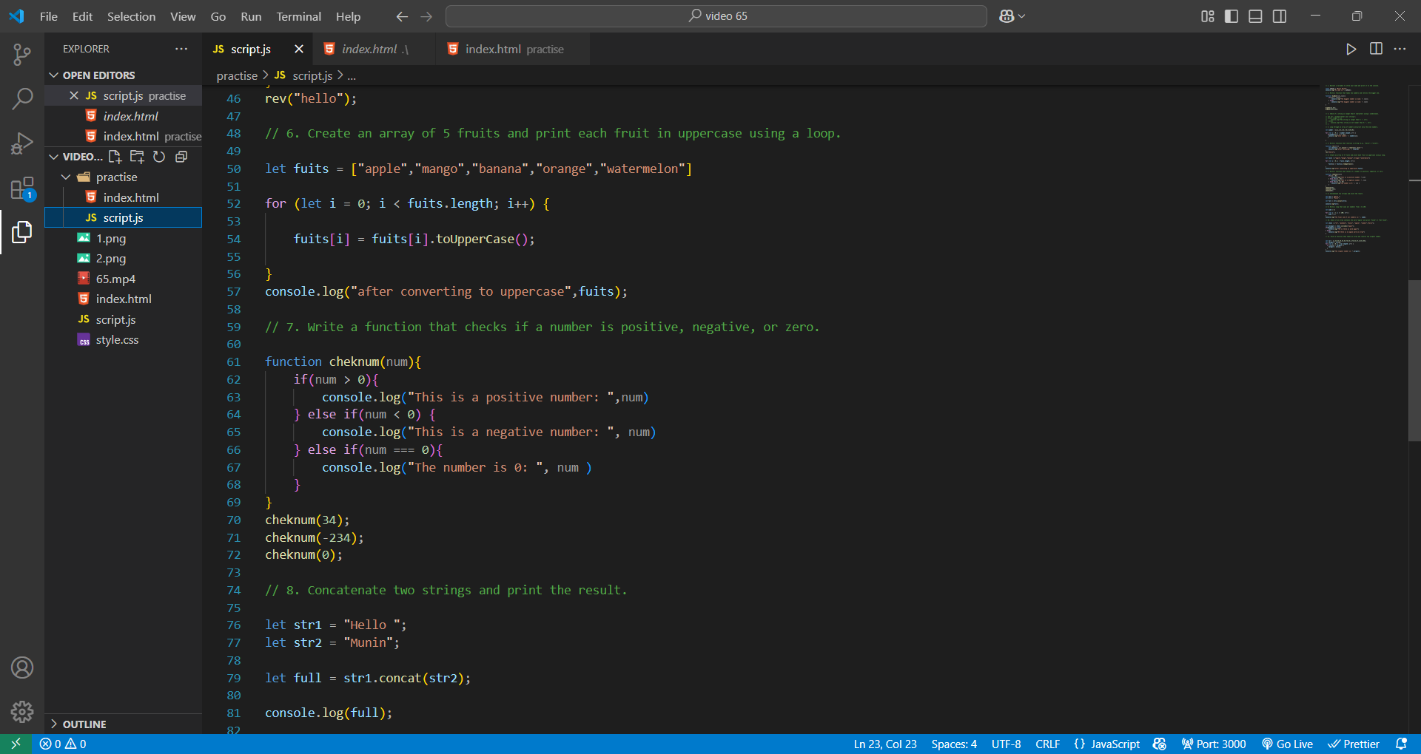Screen dimensions: 1421x754
Task: Click the New Folder icon in explorer header
Action: (137, 157)
